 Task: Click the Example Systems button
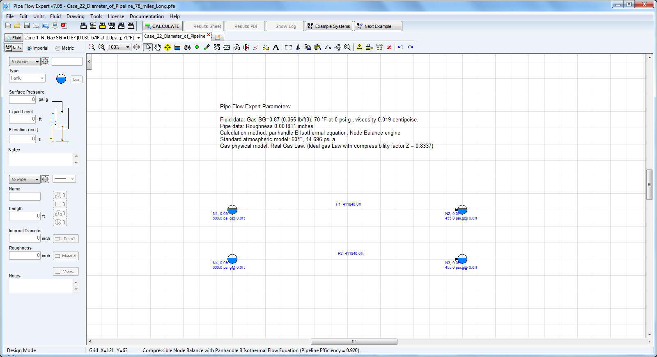tap(329, 26)
